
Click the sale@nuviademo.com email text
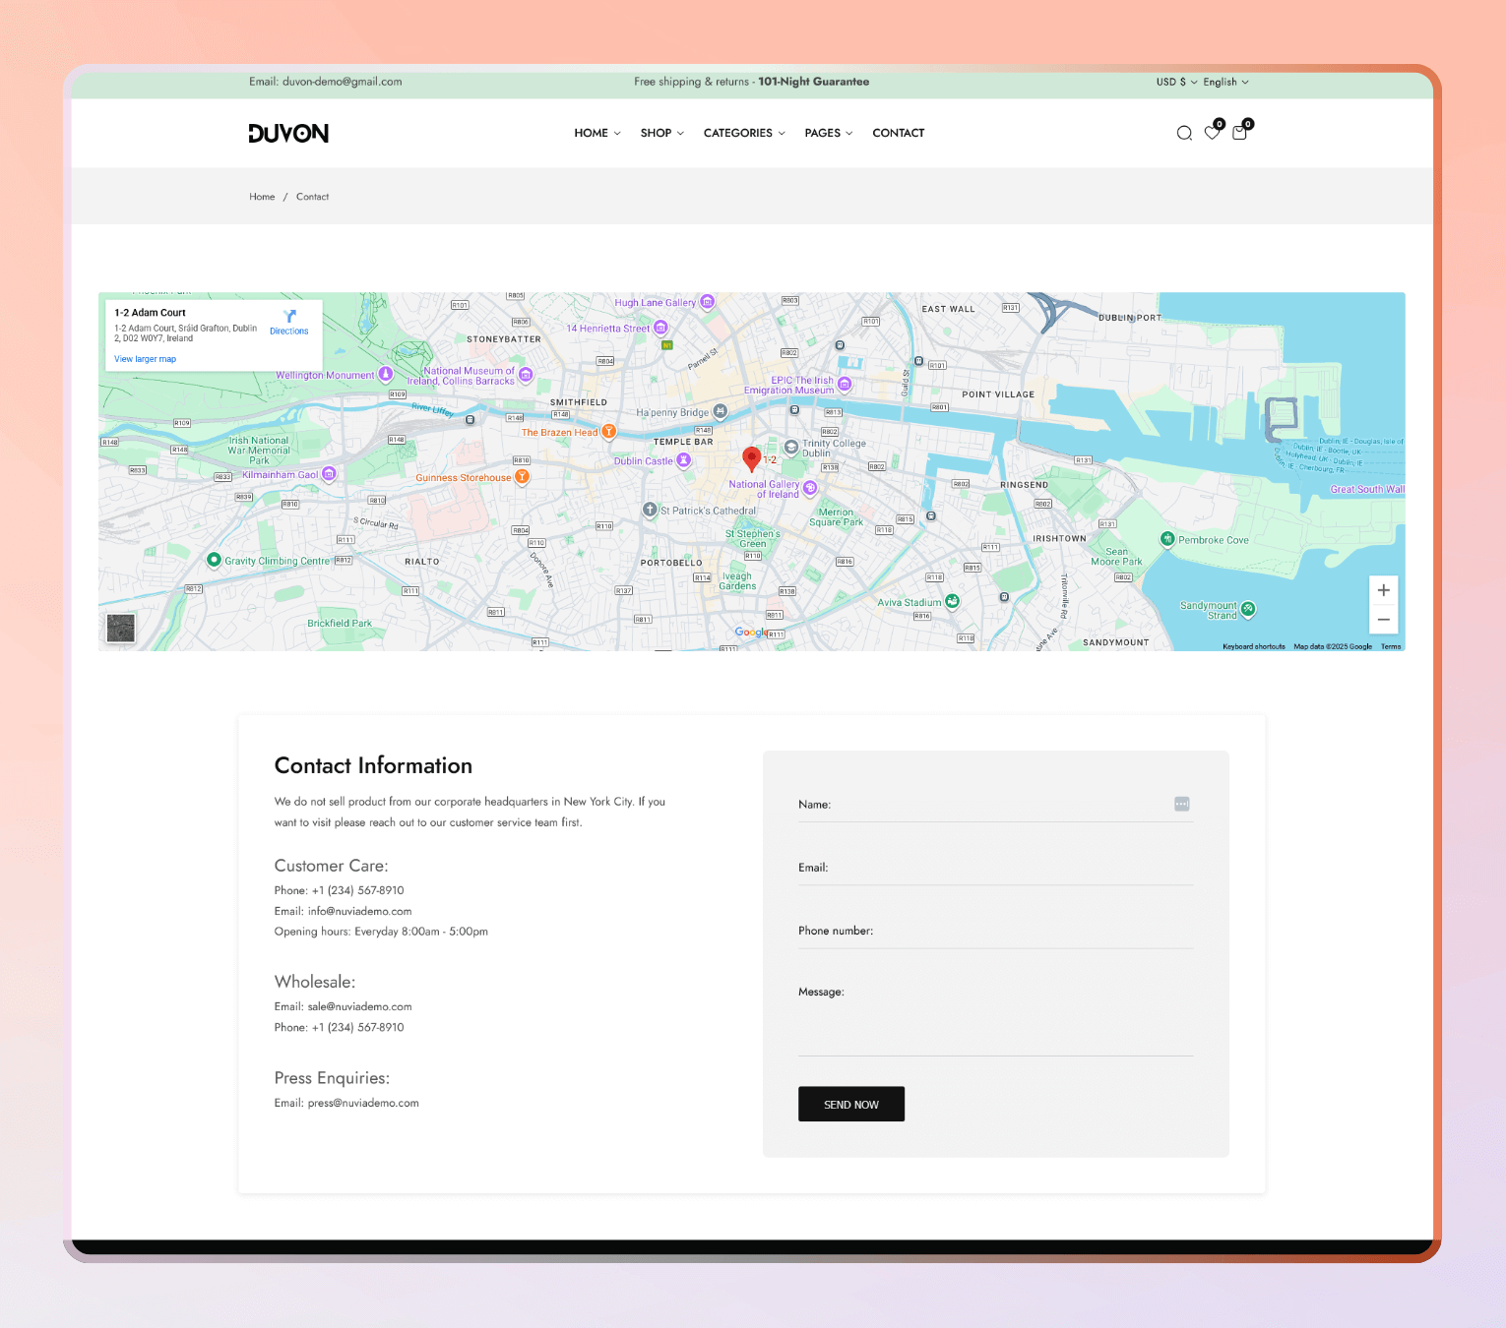[359, 1006]
